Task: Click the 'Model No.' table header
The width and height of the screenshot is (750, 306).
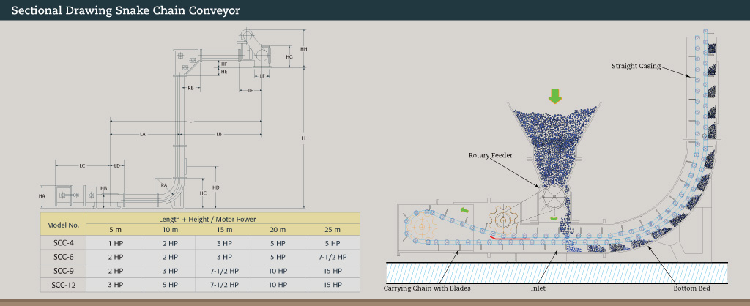Action: tap(63, 225)
